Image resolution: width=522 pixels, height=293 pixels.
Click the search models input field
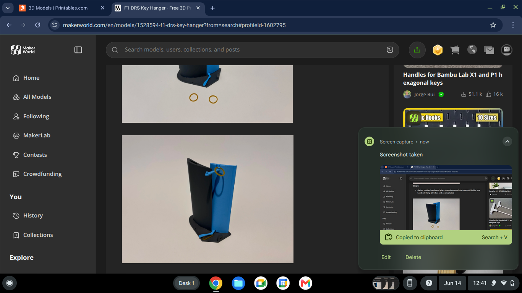point(252,50)
